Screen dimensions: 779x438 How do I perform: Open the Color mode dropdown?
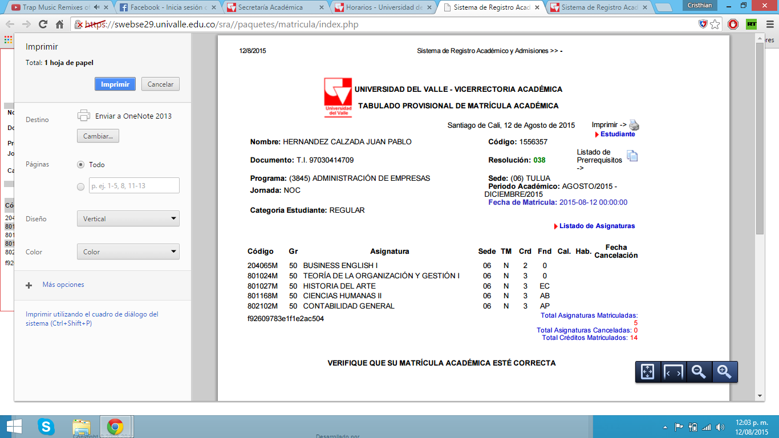click(128, 252)
